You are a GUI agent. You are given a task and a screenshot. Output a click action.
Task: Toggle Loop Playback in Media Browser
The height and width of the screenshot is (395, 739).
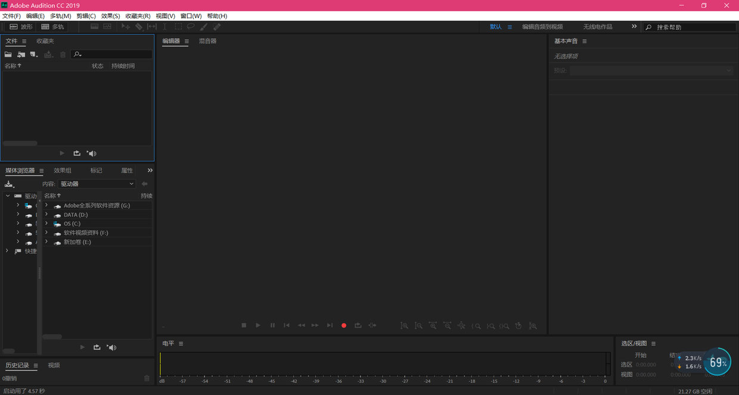pos(97,347)
